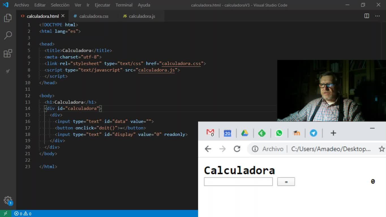Open the Editar menu
This screenshot has width=386, height=217.
pos(40,5)
